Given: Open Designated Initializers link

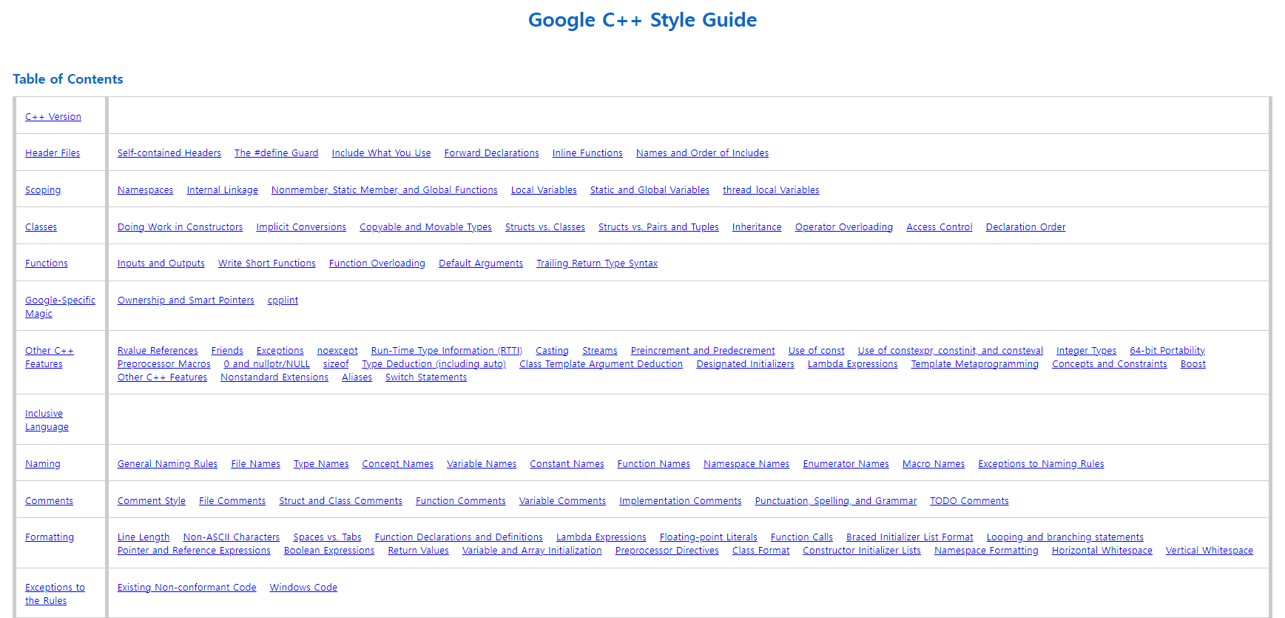Looking at the screenshot, I should [745, 364].
